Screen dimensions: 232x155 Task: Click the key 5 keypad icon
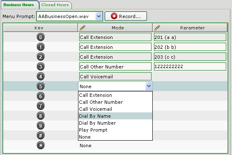point(41,86)
